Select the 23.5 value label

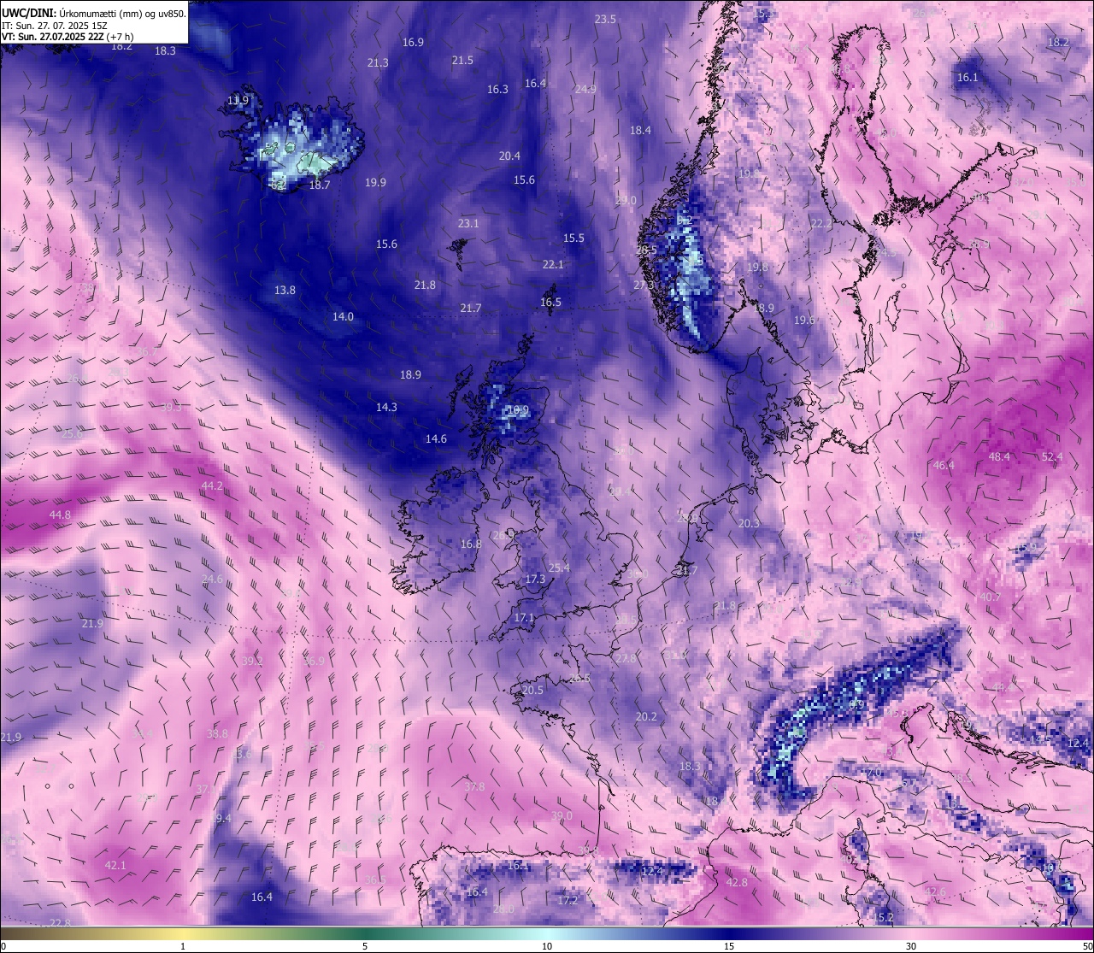(605, 19)
